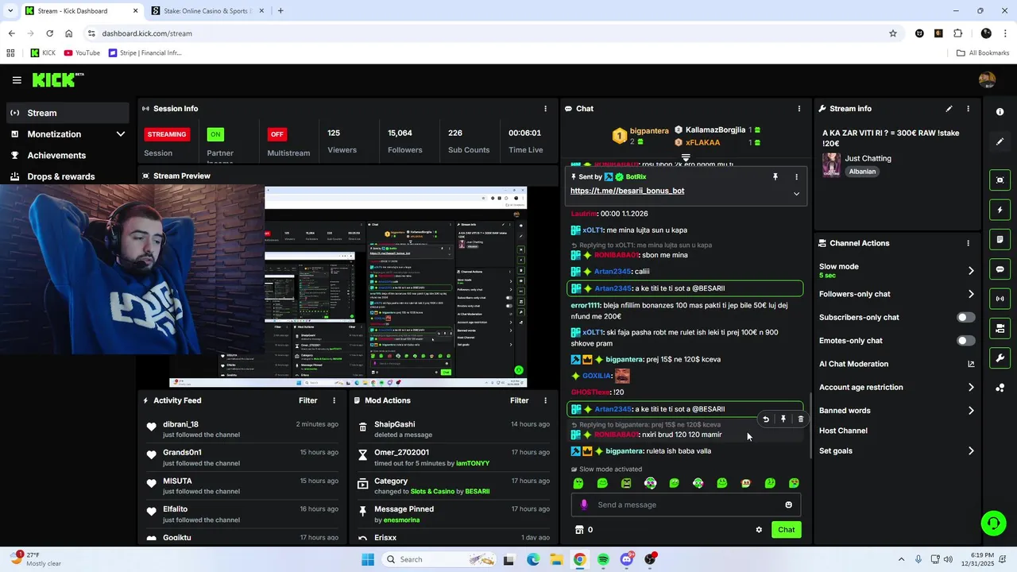Open the channel points shop icon
This screenshot has height=572, width=1017.
pyautogui.click(x=579, y=530)
